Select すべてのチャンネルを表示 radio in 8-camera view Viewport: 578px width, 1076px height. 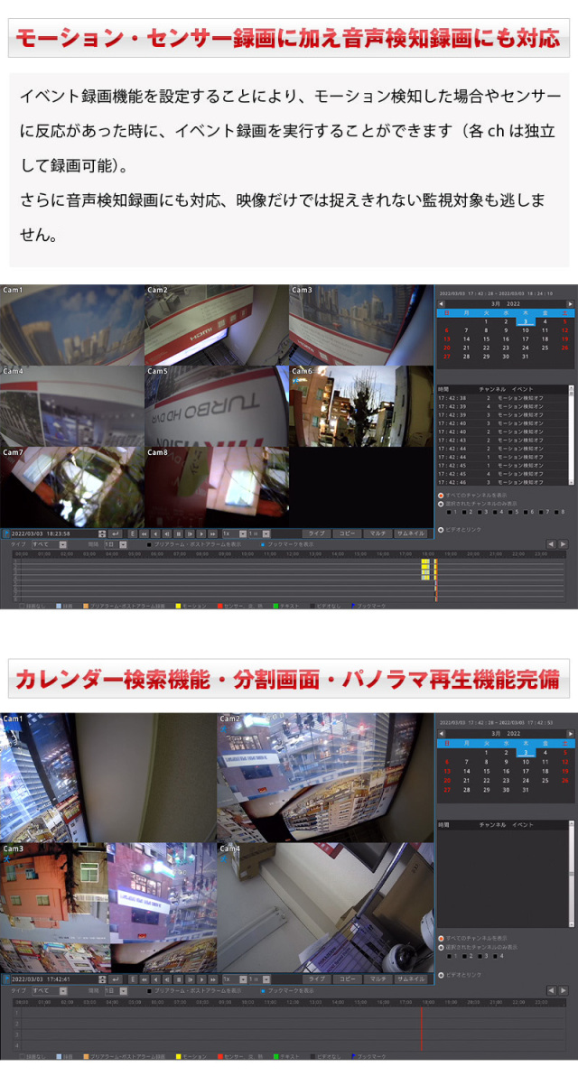click(441, 496)
